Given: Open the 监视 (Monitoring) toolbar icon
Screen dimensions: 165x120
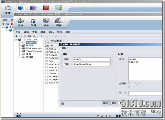Looking at the screenshot, I should 21,22.
